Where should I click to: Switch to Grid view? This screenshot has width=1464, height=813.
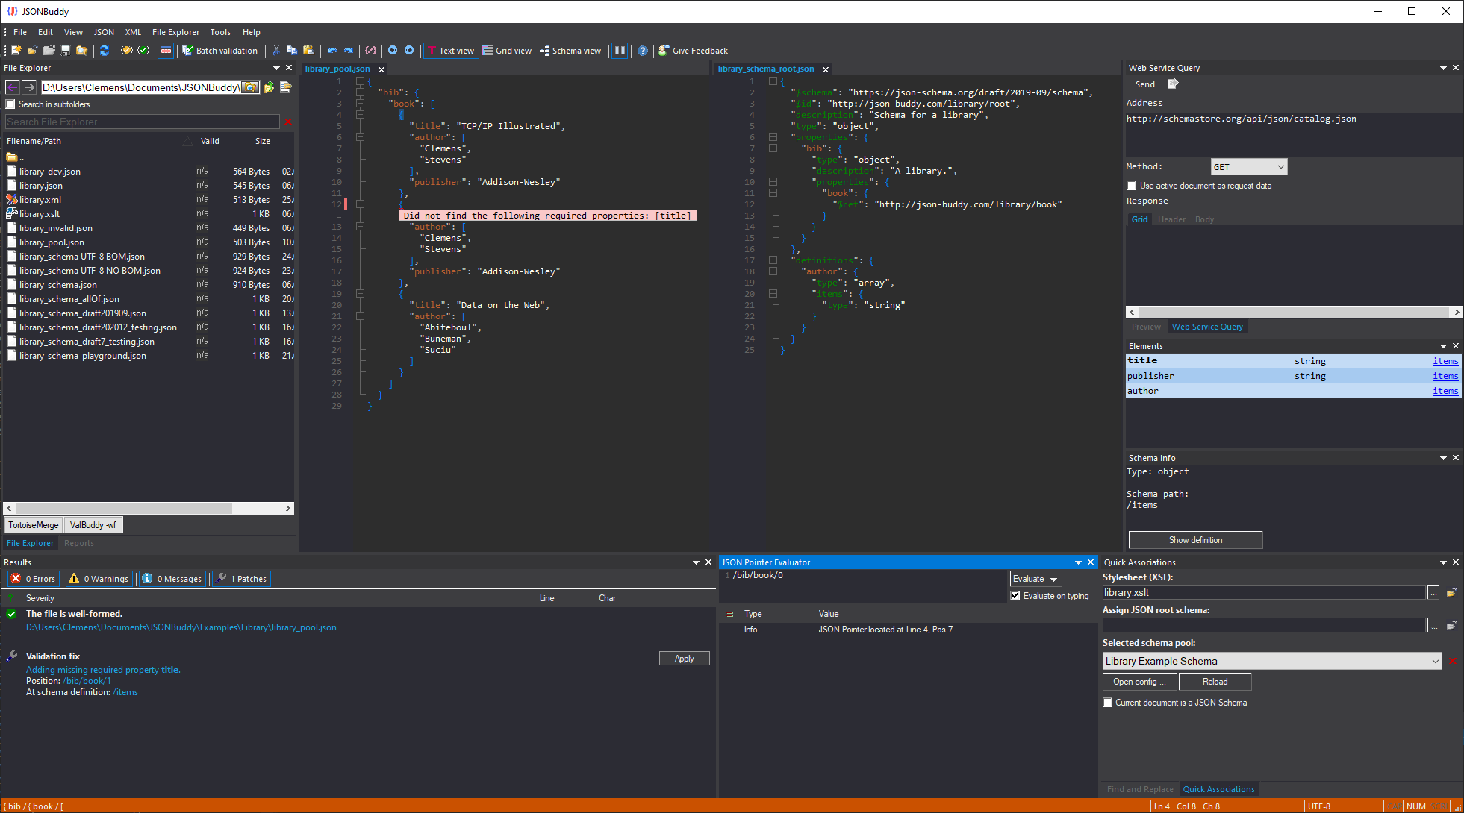[x=507, y=51]
